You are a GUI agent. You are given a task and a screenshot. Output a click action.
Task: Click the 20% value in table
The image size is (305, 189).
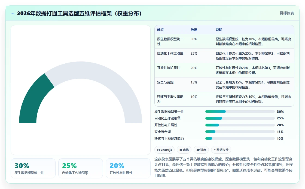click(x=194, y=68)
